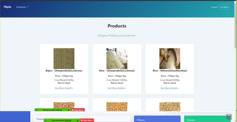Click Not In stock under Rice Maharashtra(Mumbai)

pyautogui.click(x=170, y=83)
